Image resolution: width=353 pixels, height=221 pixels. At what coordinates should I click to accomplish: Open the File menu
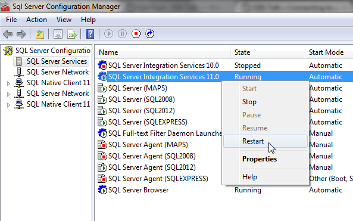click(x=11, y=20)
